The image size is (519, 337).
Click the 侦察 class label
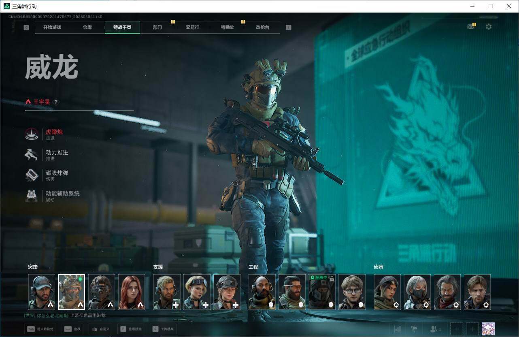[378, 267]
